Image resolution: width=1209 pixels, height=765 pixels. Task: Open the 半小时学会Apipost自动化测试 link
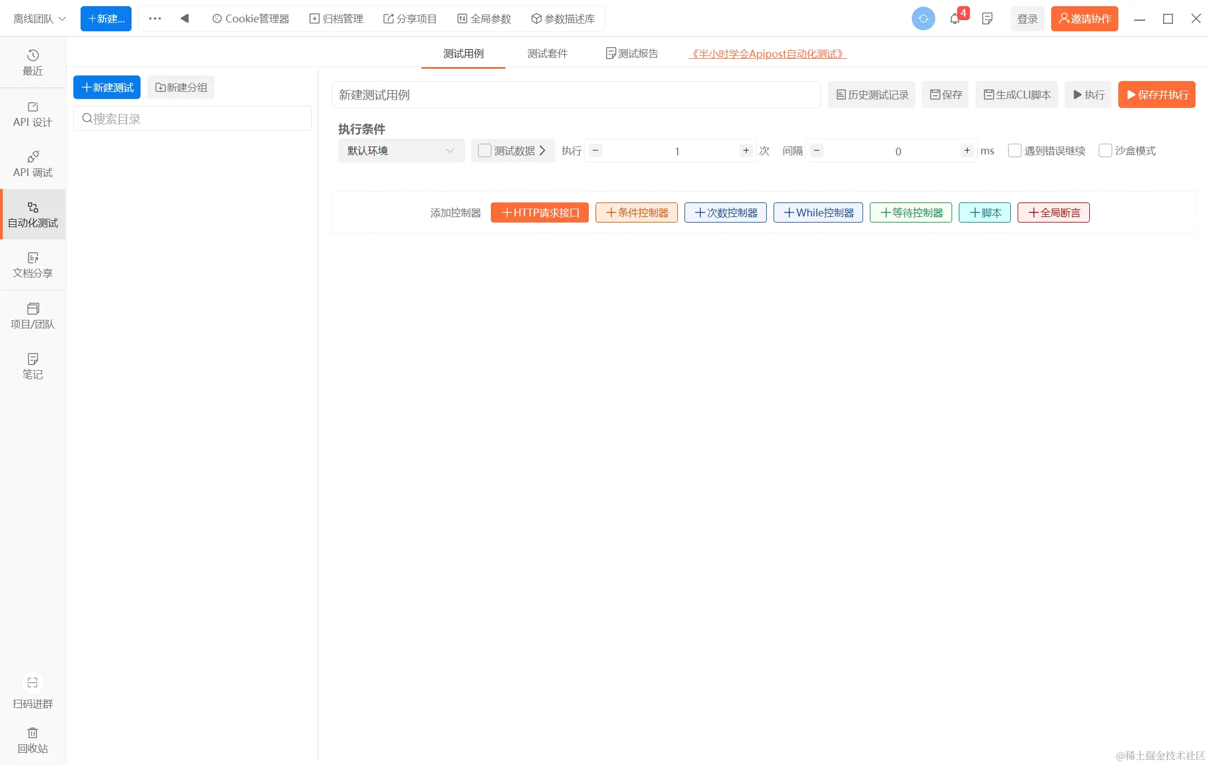pos(767,54)
